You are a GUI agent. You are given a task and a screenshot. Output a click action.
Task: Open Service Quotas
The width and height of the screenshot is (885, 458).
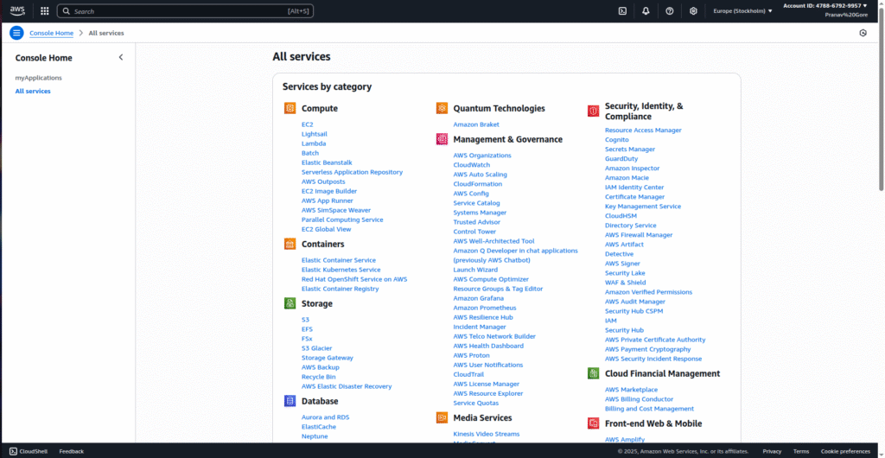pyautogui.click(x=476, y=404)
